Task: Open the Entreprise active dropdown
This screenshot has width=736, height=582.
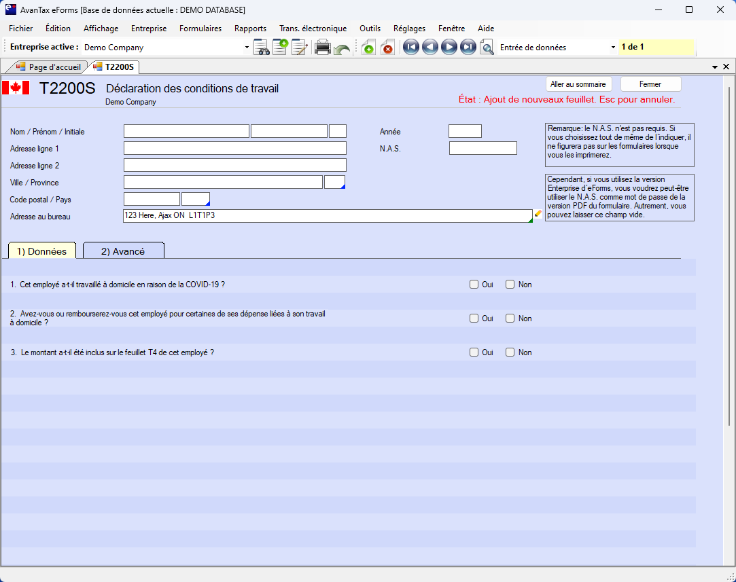Action: click(247, 48)
